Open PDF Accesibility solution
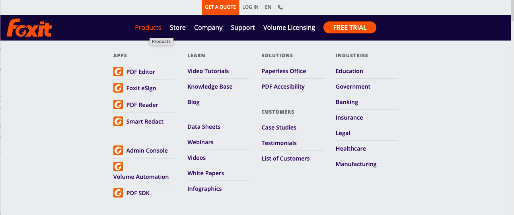Image resolution: width=514 pixels, height=215 pixels. pos(283,87)
